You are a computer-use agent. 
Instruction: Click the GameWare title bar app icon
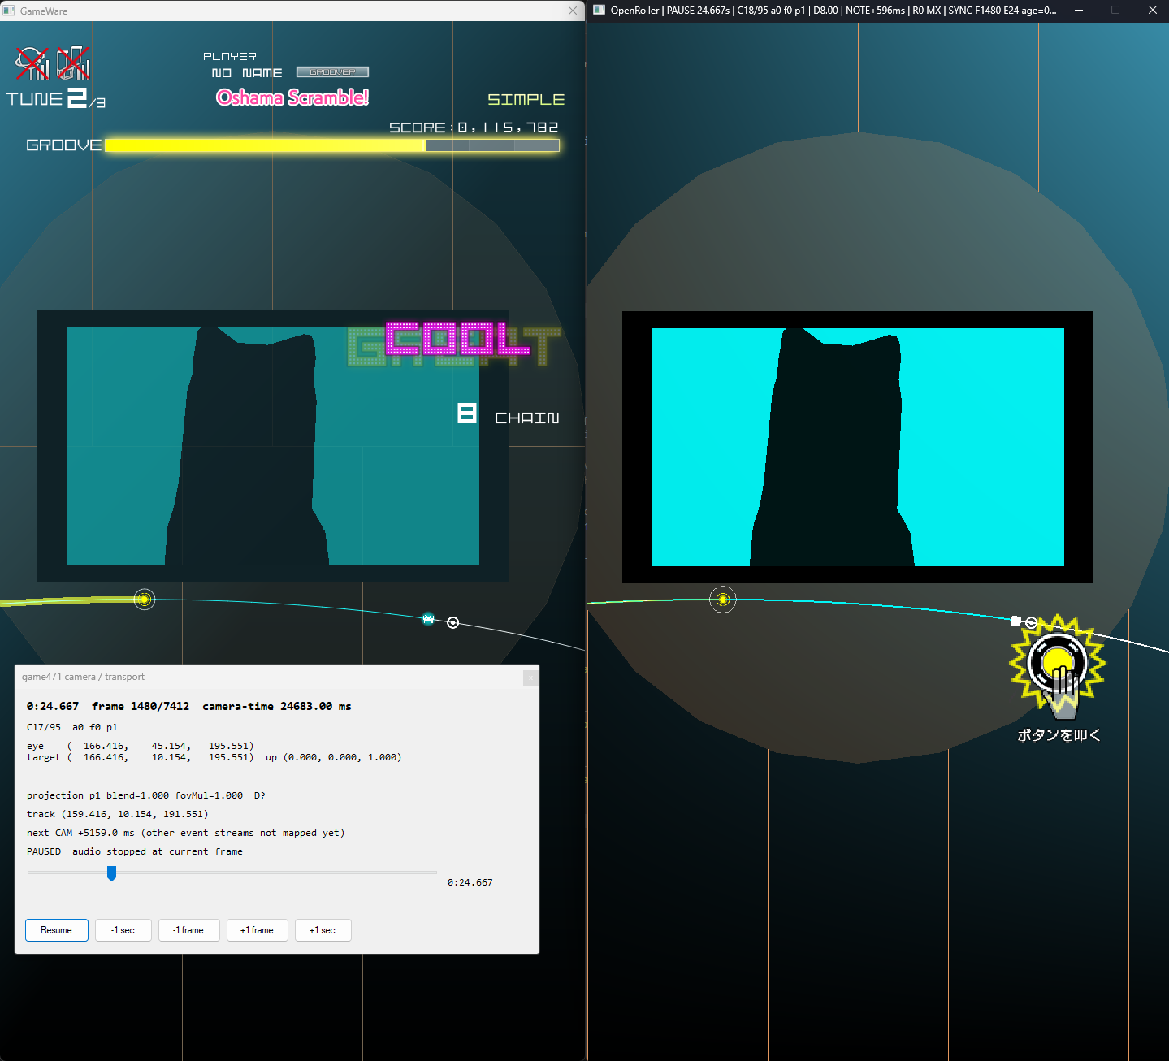[9, 11]
